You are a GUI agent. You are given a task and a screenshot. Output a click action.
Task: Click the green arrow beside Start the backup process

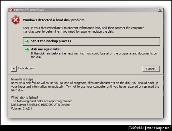point(27,41)
